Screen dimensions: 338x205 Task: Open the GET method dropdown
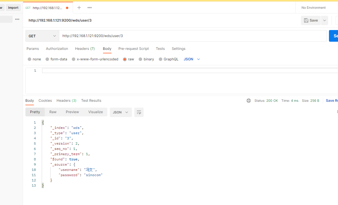(x=42, y=36)
